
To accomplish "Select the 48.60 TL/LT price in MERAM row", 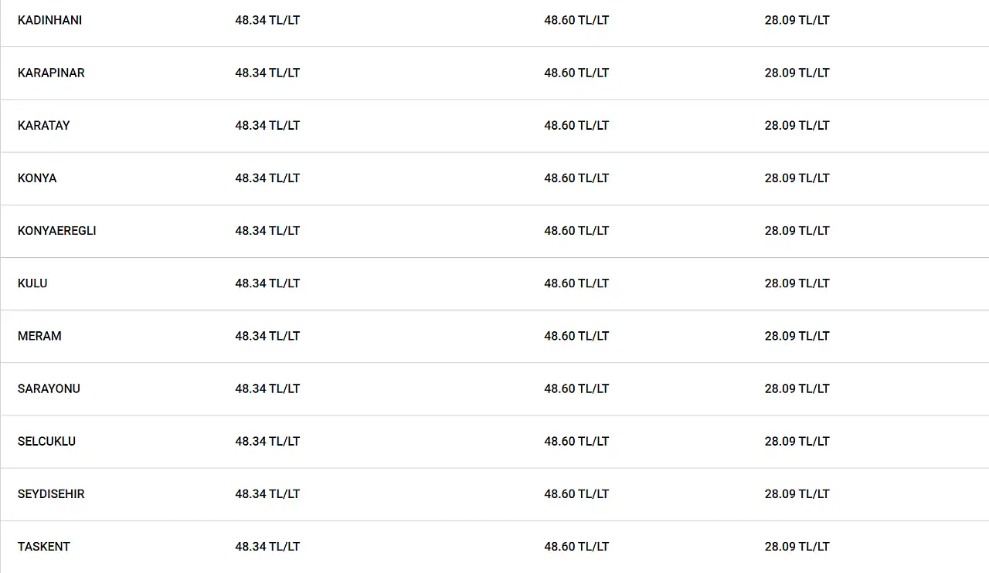I will 576,336.
